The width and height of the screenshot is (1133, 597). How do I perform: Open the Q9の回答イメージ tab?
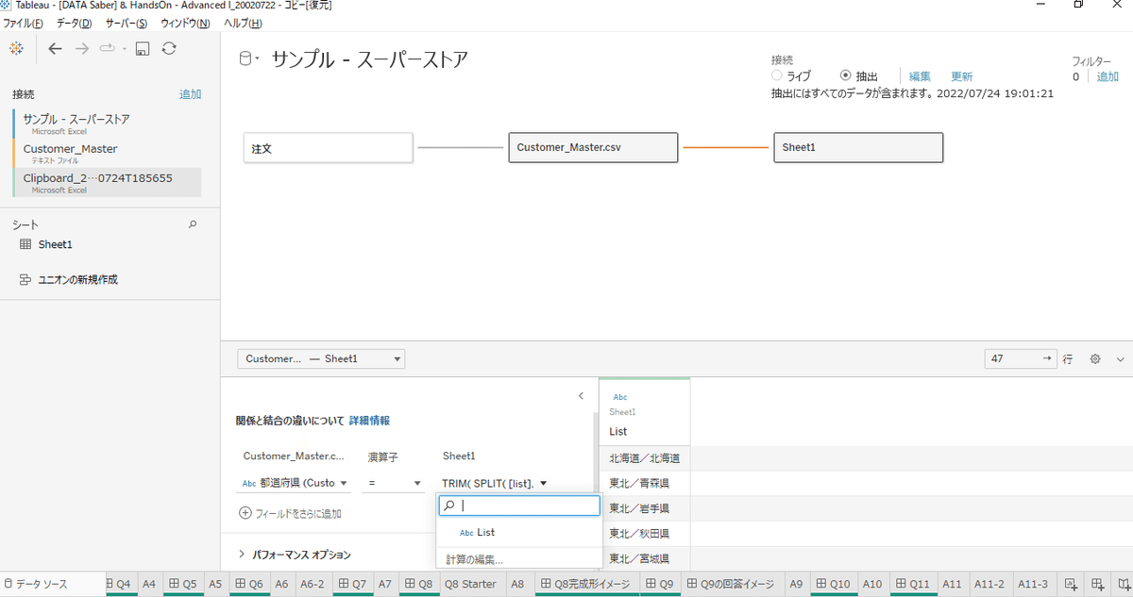[730, 584]
